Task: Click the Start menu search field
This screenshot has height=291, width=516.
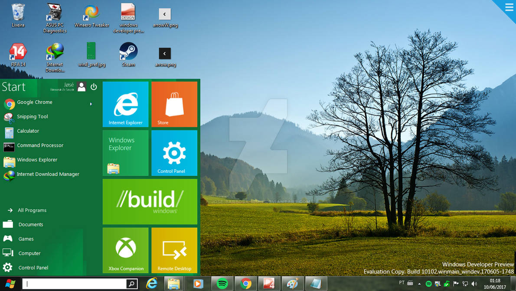Action: [75, 284]
